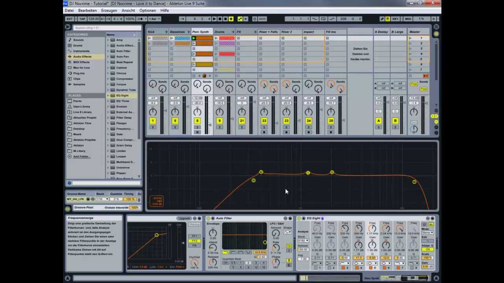Solo the Kick track
The width and height of the screenshot is (504, 283).
[x=153, y=127]
